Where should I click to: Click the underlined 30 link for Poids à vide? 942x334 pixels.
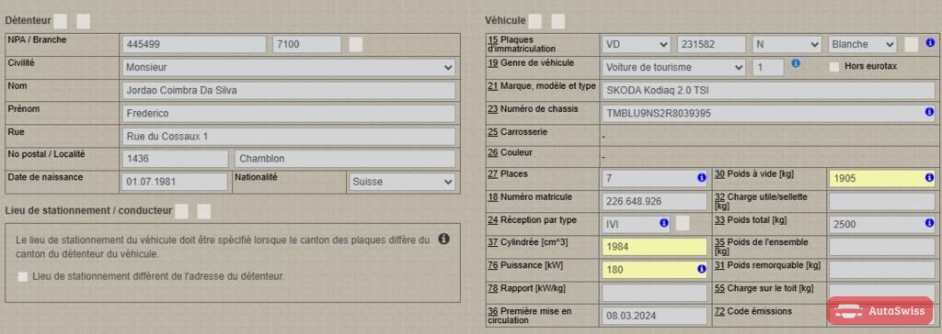pos(719,174)
